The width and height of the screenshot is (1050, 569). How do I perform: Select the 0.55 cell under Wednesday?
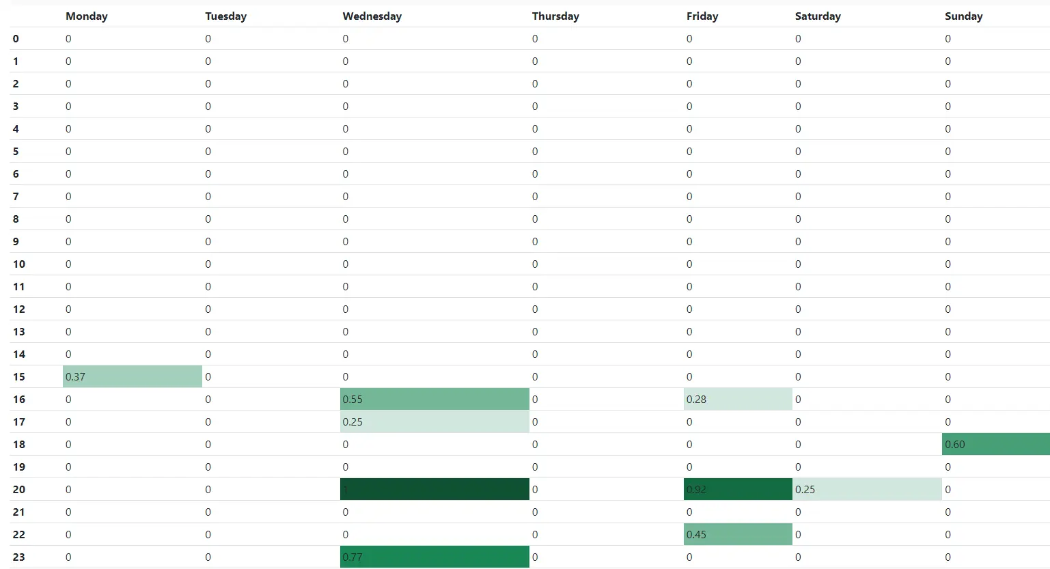point(434,399)
